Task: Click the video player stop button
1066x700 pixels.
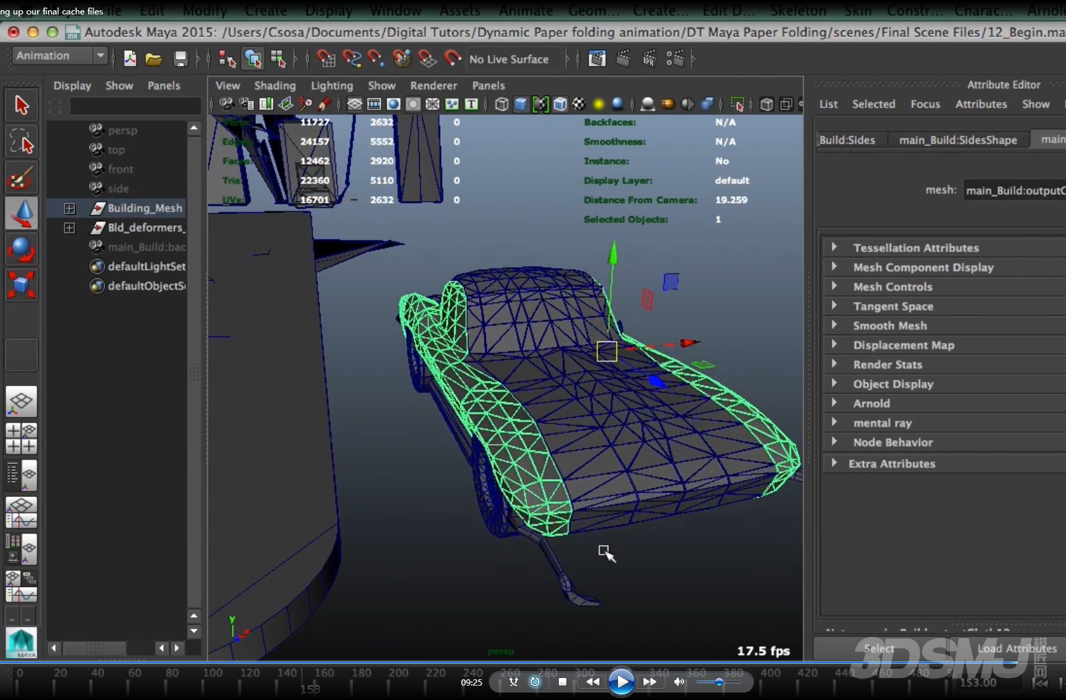Action: coord(562,681)
